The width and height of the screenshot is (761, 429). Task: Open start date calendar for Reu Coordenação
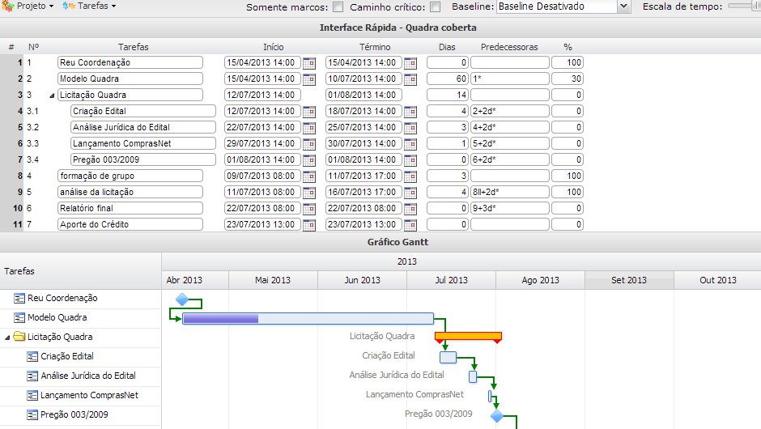pos(309,62)
